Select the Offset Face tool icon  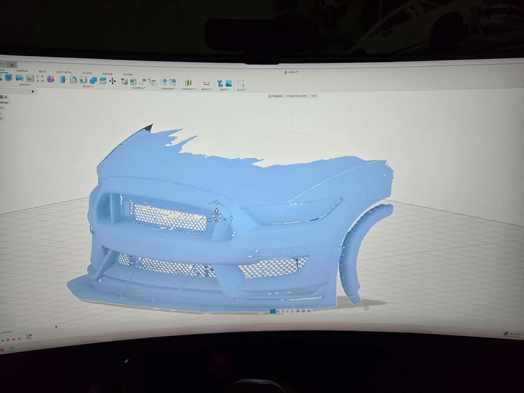tap(103, 80)
